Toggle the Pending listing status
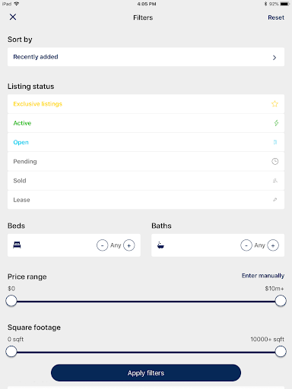The image size is (292, 389). (146, 161)
